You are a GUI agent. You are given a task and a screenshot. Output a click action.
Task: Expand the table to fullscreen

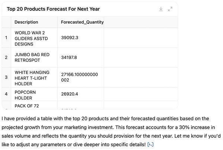170,9
